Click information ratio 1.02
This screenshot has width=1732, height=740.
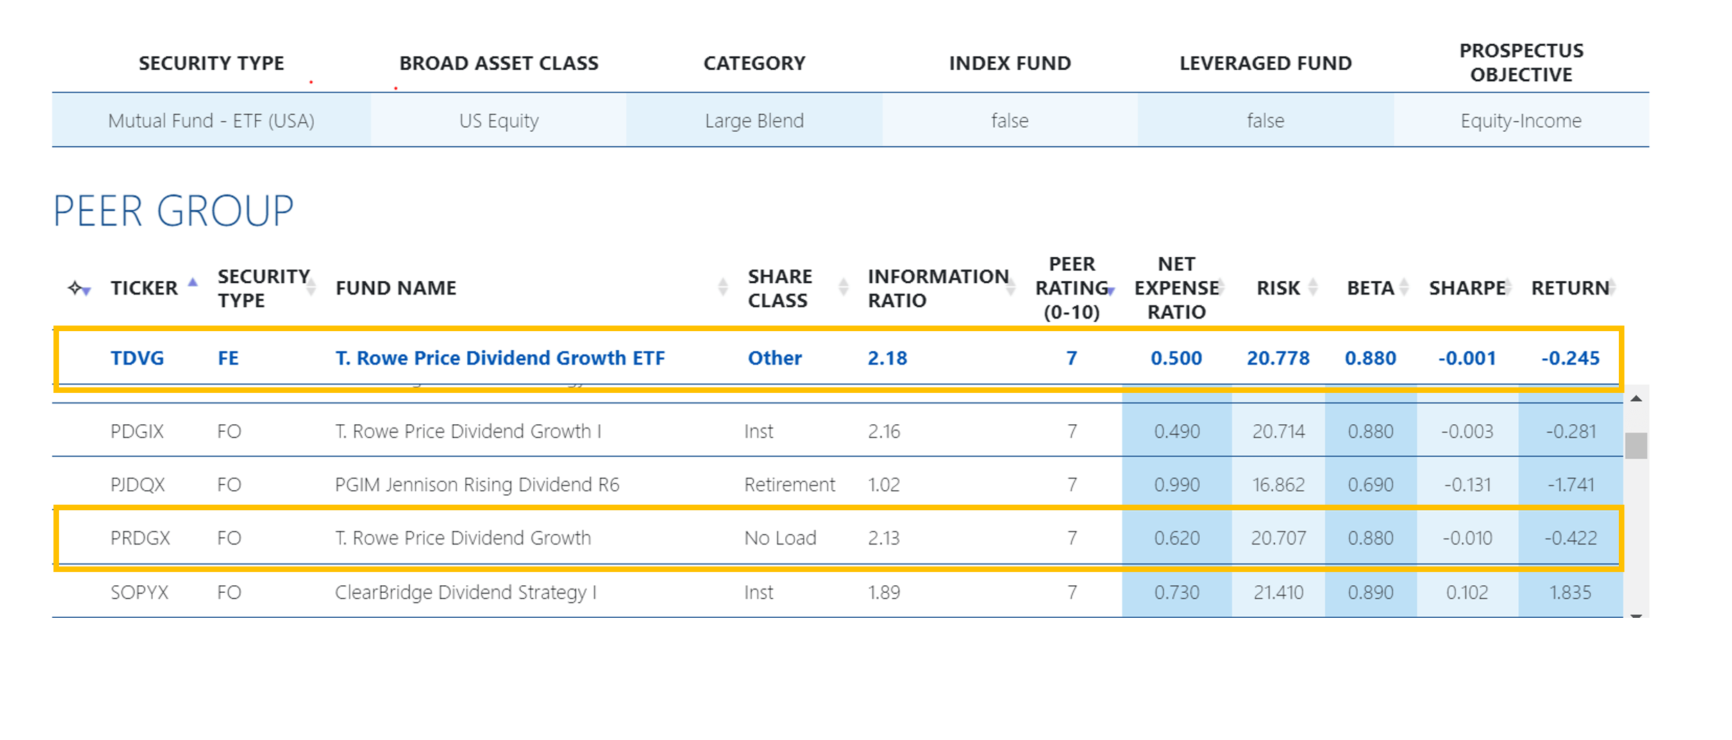[x=884, y=485]
